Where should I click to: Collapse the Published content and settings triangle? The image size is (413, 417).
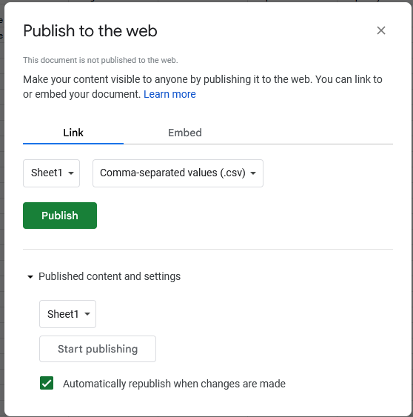tap(30, 277)
